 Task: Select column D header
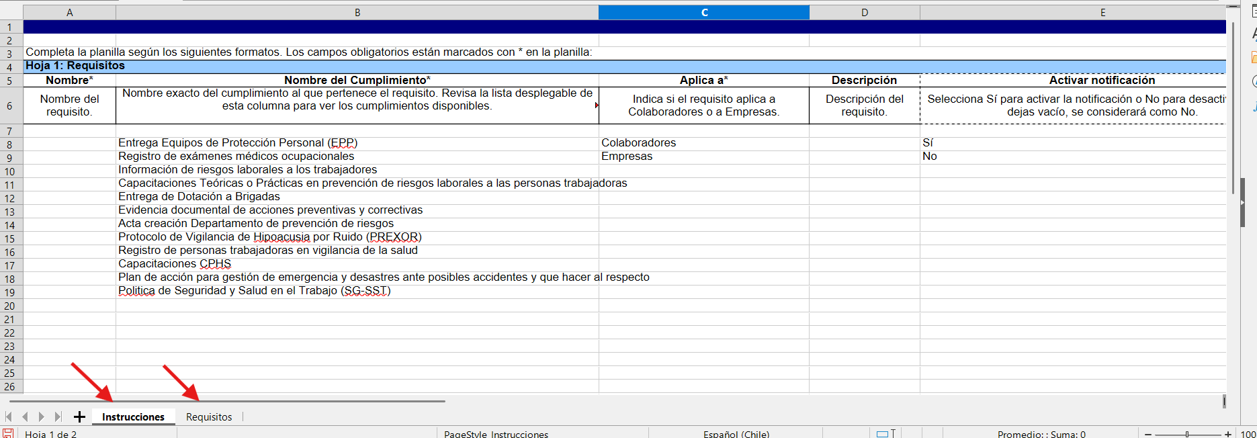(865, 12)
